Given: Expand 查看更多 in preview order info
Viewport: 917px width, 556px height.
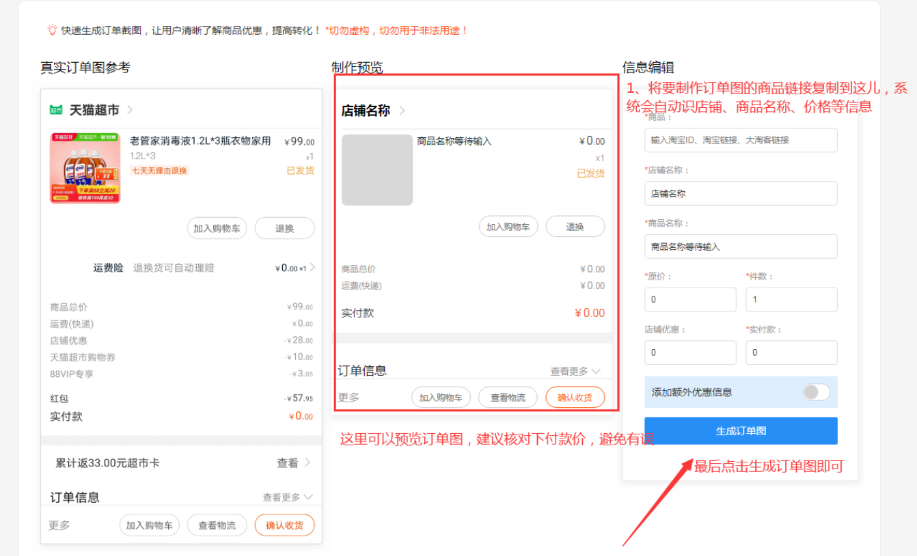Looking at the screenshot, I should pos(575,371).
